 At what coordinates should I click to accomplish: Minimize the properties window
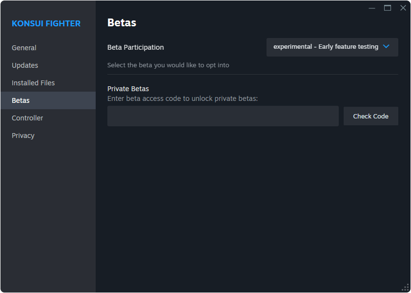pyautogui.click(x=372, y=8)
